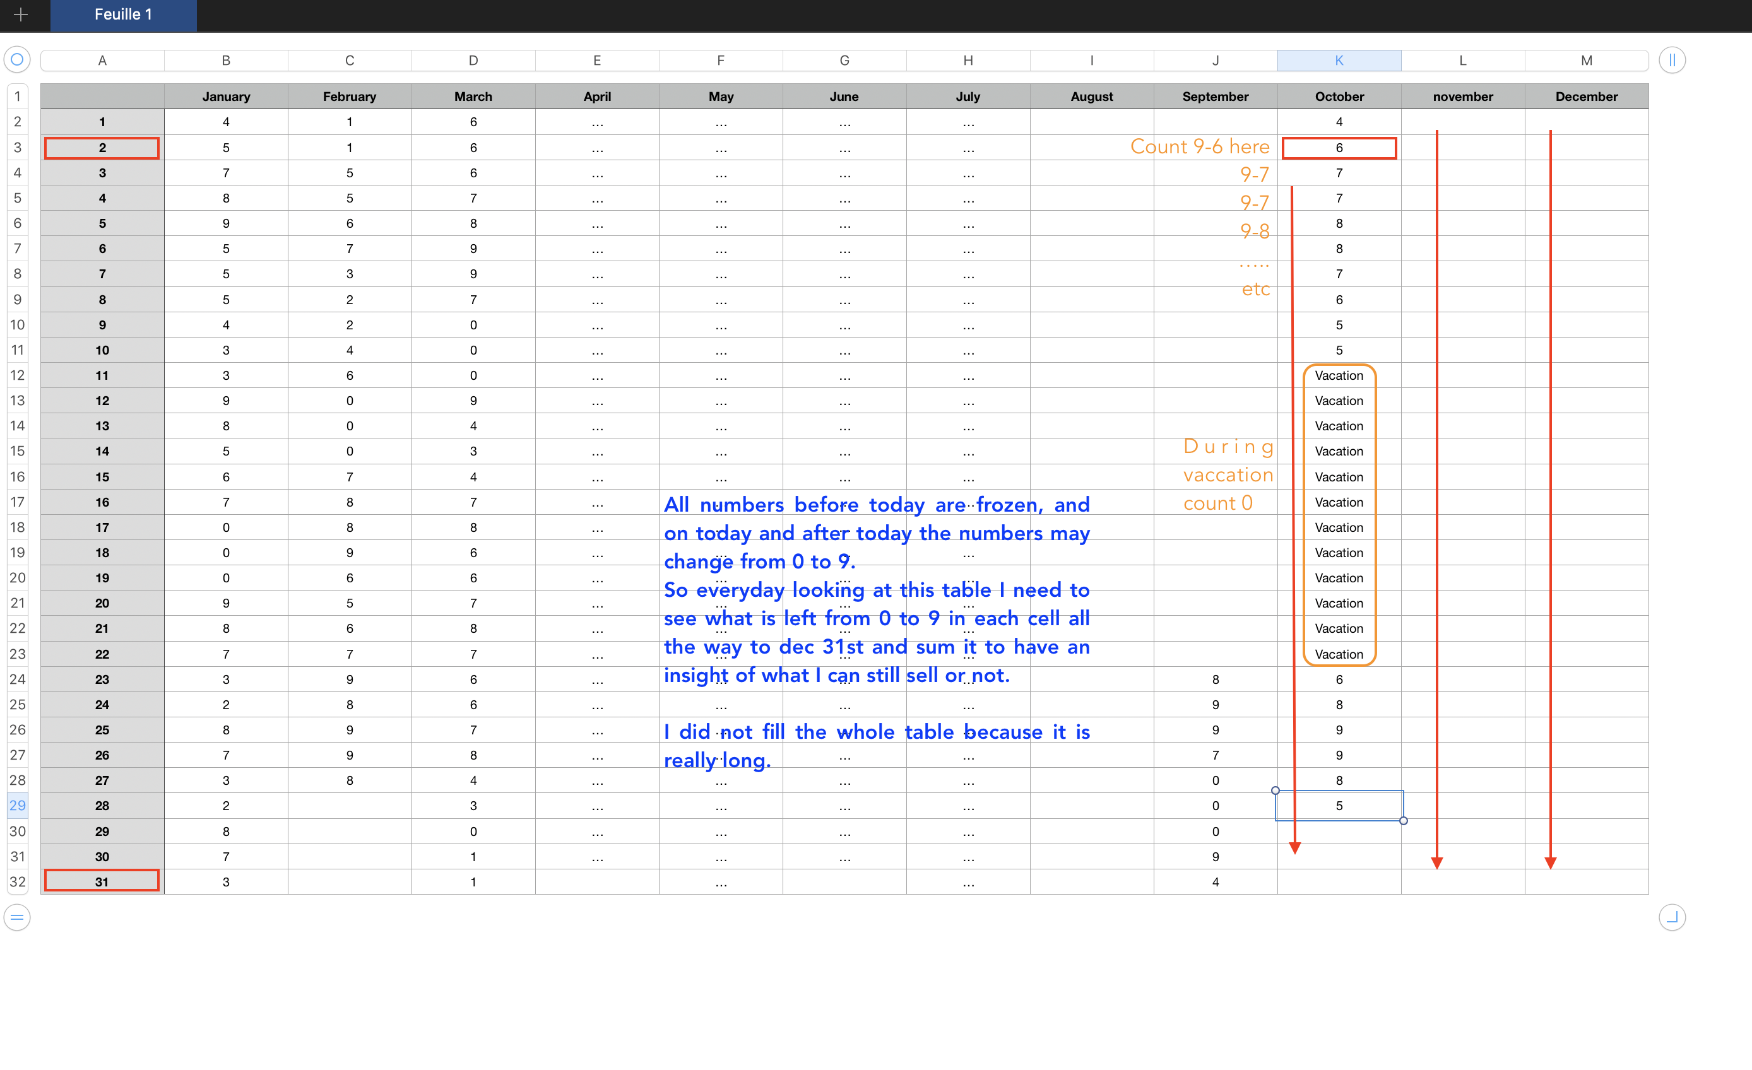1752x1070 pixels.
Task: Select the January header cell
Action: point(226,97)
